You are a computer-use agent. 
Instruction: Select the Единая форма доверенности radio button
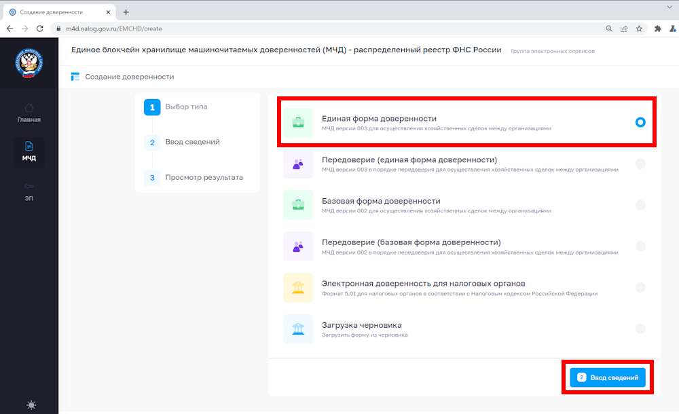pos(640,122)
